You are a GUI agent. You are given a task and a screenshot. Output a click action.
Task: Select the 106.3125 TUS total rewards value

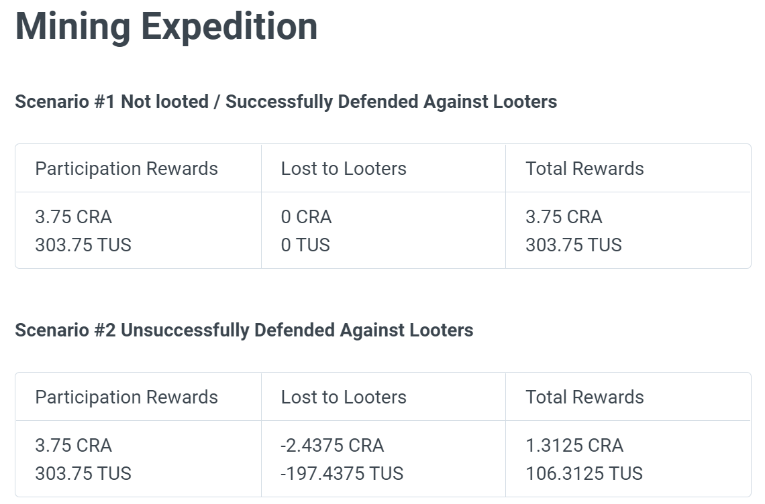pyautogui.click(x=584, y=473)
